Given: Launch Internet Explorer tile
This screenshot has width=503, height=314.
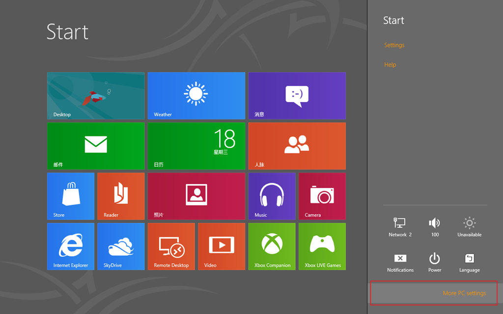Looking at the screenshot, I should [x=71, y=247].
